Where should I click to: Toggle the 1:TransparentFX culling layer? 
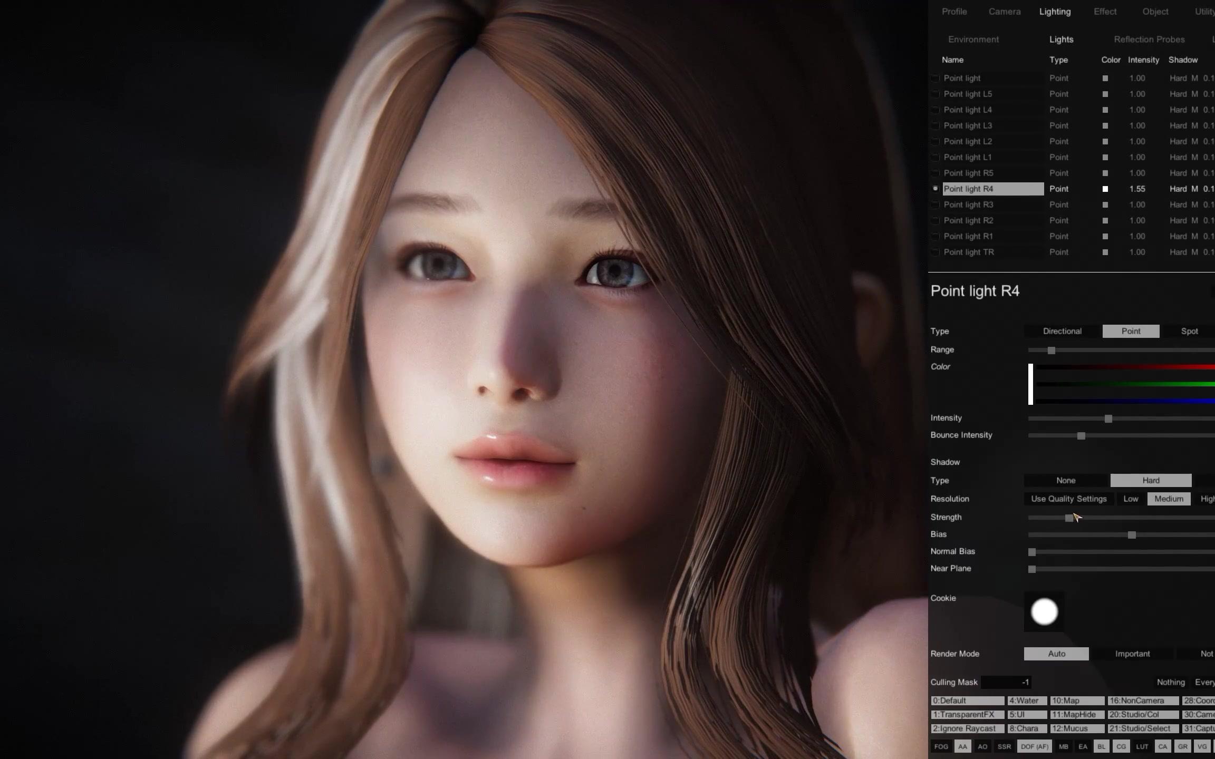[x=968, y=715]
